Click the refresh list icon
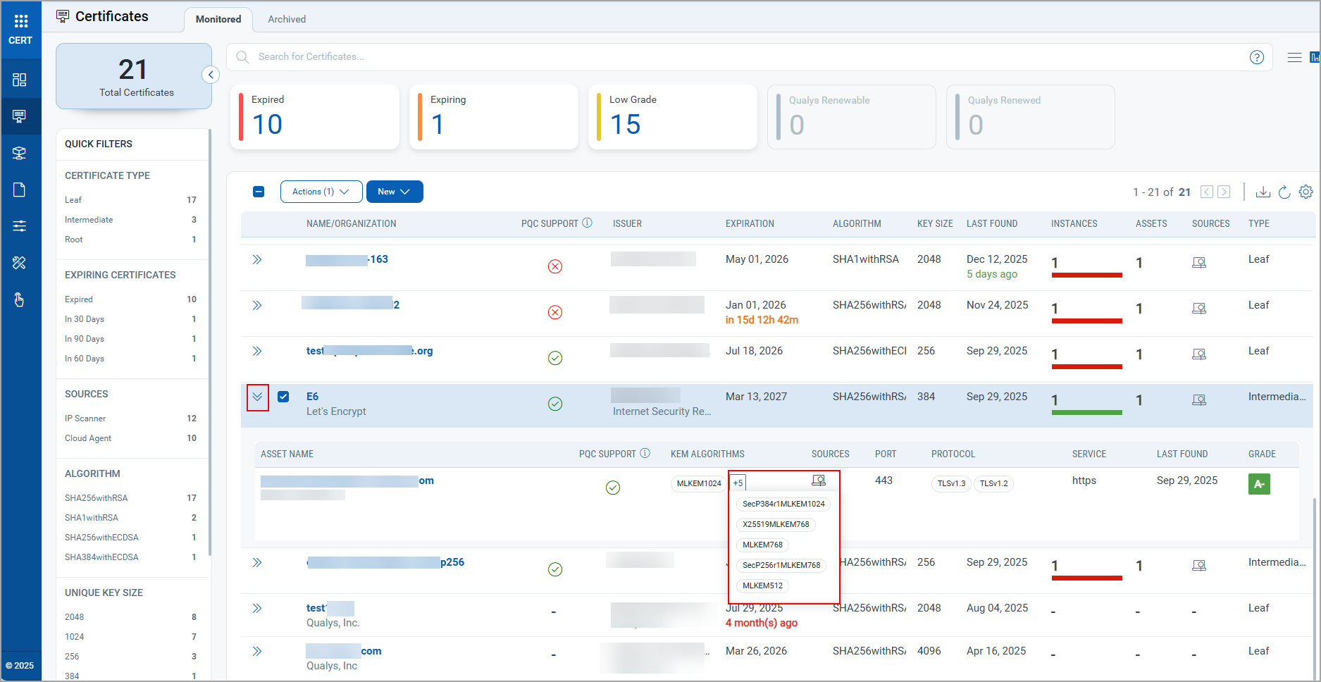The image size is (1321, 682). point(1284,192)
